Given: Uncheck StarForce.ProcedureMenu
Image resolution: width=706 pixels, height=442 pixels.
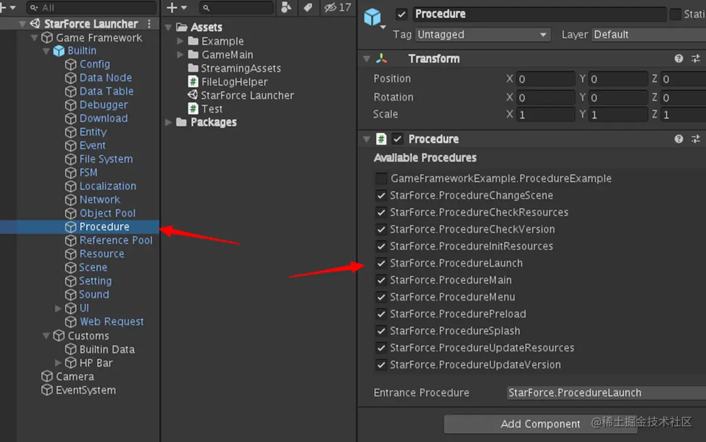Looking at the screenshot, I should [x=382, y=297].
